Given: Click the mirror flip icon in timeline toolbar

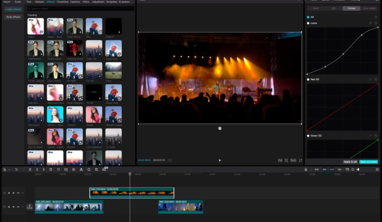Looking at the screenshot, I should click(81, 170).
